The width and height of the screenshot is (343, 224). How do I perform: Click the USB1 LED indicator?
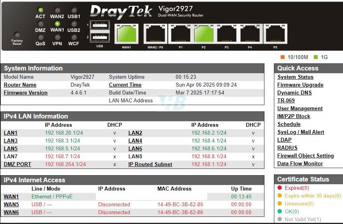point(74,10)
